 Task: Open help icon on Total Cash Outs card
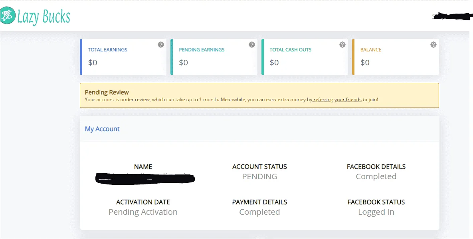pyautogui.click(x=342, y=45)
